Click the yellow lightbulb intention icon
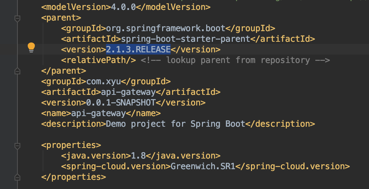 [31, 47]
